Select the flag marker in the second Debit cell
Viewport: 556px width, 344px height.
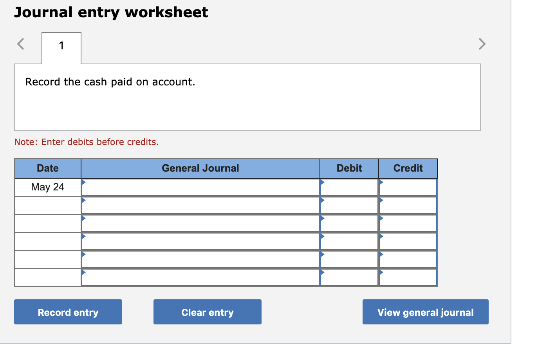322,201
